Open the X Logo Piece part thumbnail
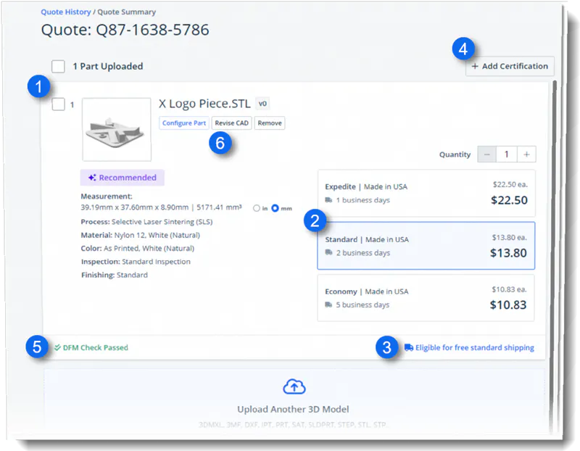This screenshot has width=580, height=451. 117,130
